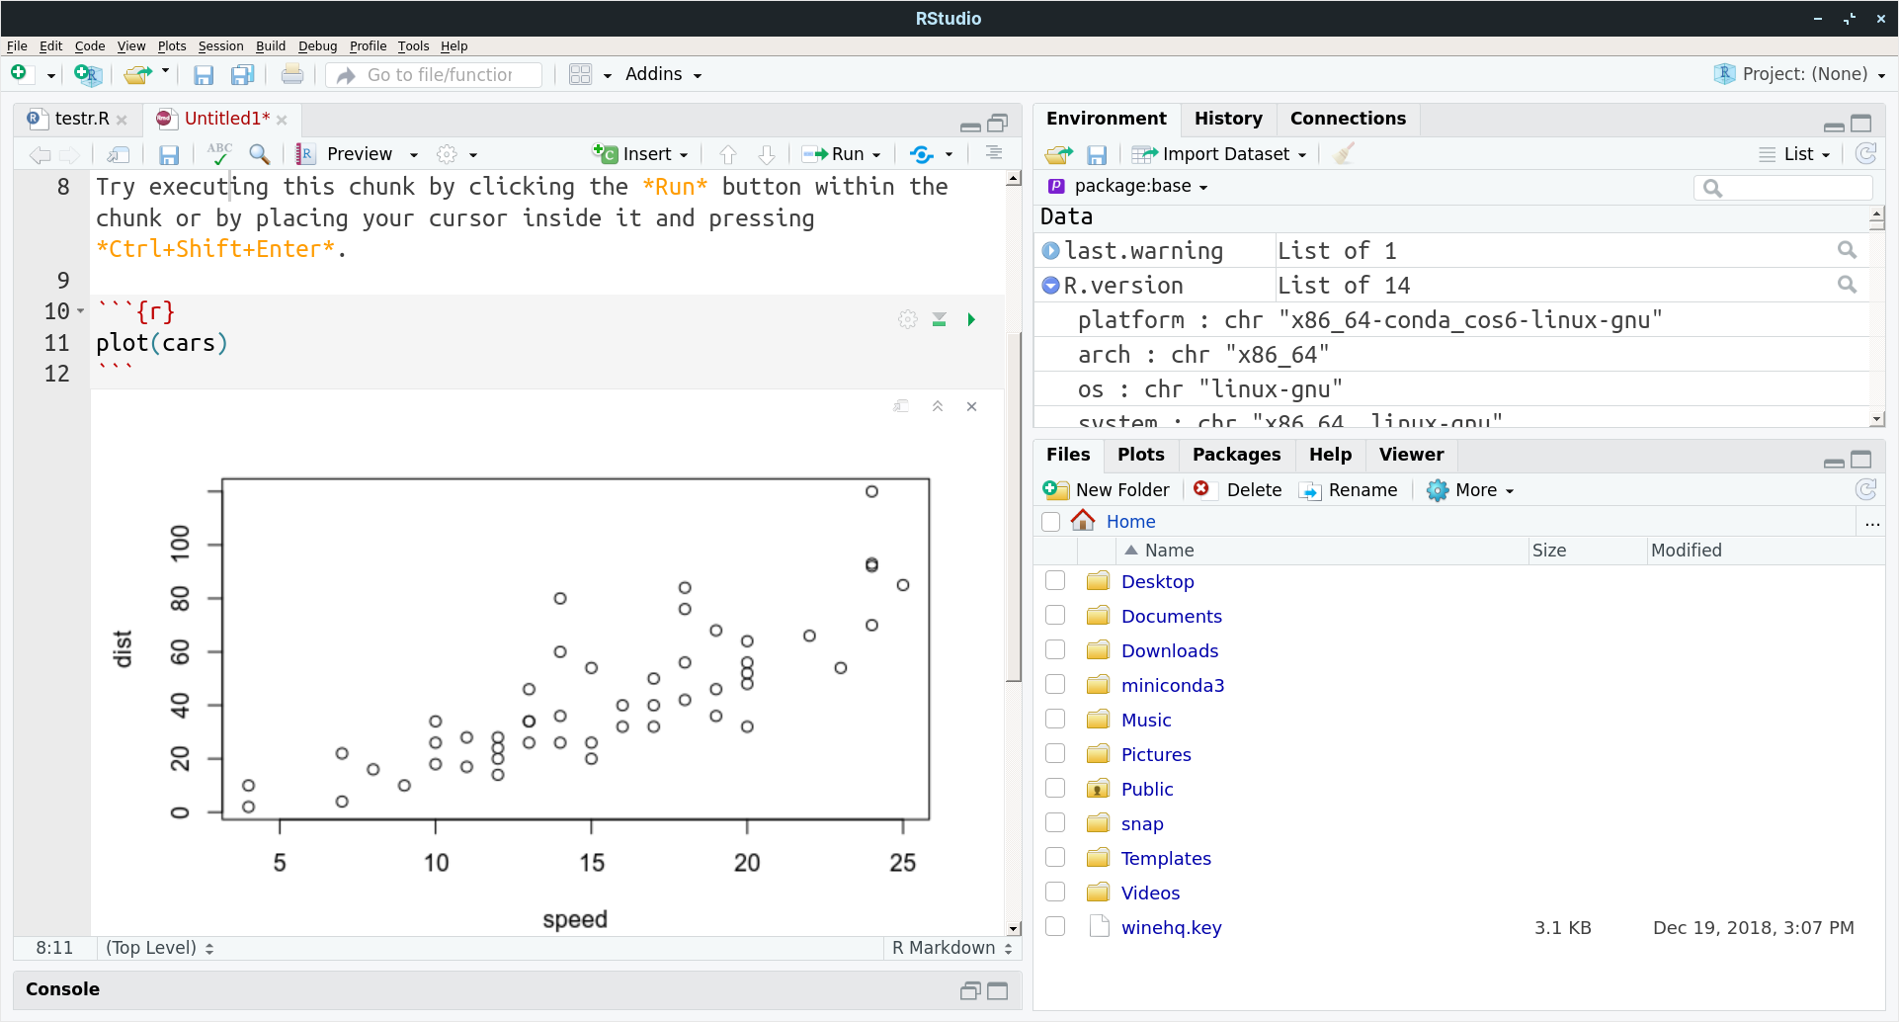Run spell check on the document
Screen dimensions: 1899x1022
(219, 153)
